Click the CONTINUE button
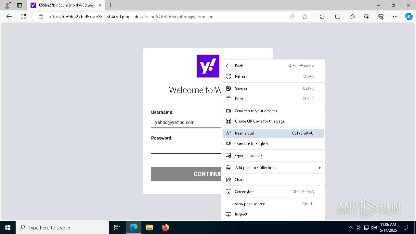Image resolution: width=416 pixels, height=234 pixels. (x=186, y=174)
